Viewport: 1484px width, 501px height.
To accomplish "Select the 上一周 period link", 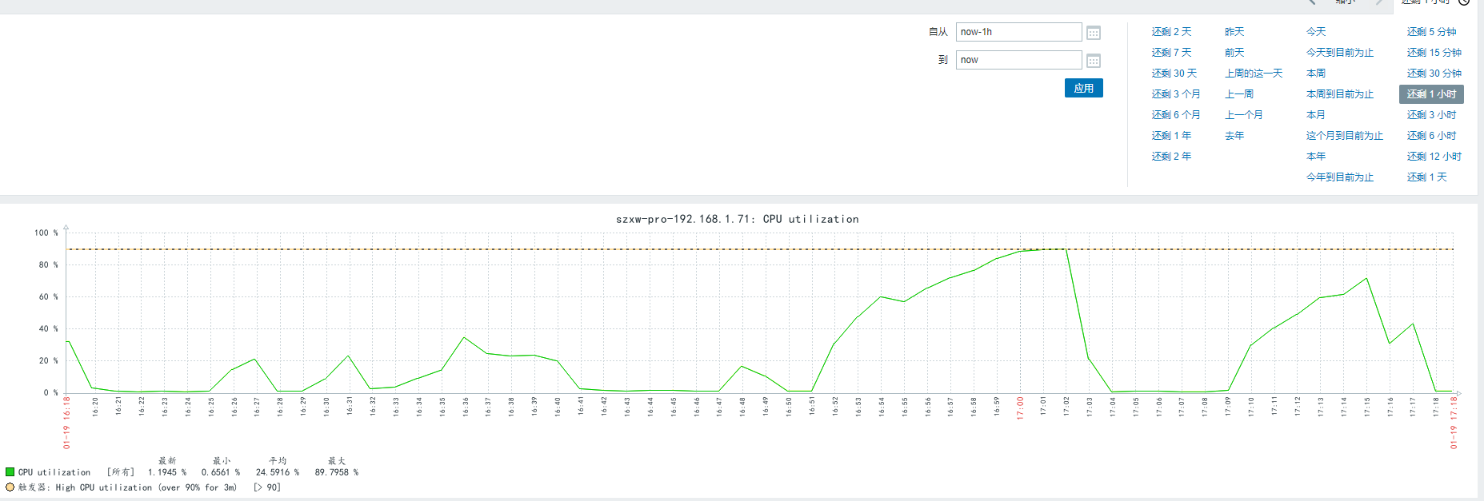I will 1239,94.
